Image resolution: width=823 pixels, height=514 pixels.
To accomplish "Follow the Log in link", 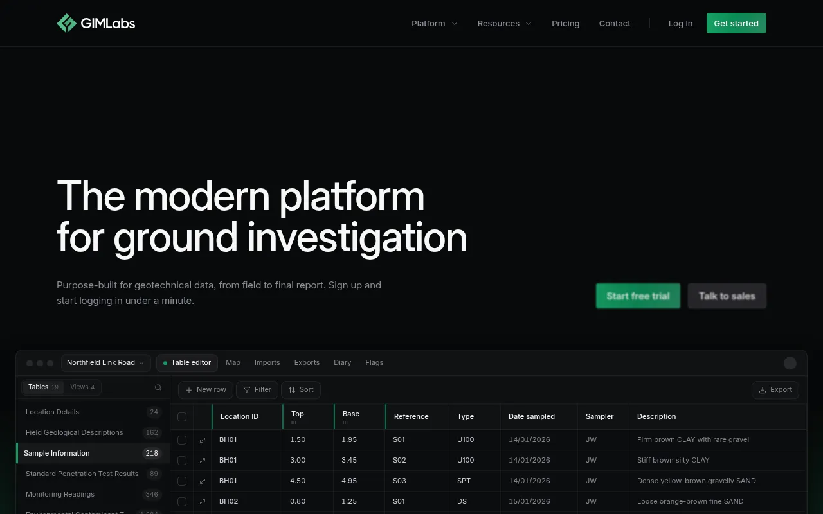I will tap(680, 24).
